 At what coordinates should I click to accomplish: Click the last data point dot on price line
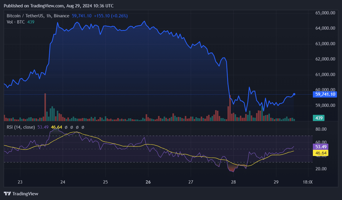click(294, 94)
